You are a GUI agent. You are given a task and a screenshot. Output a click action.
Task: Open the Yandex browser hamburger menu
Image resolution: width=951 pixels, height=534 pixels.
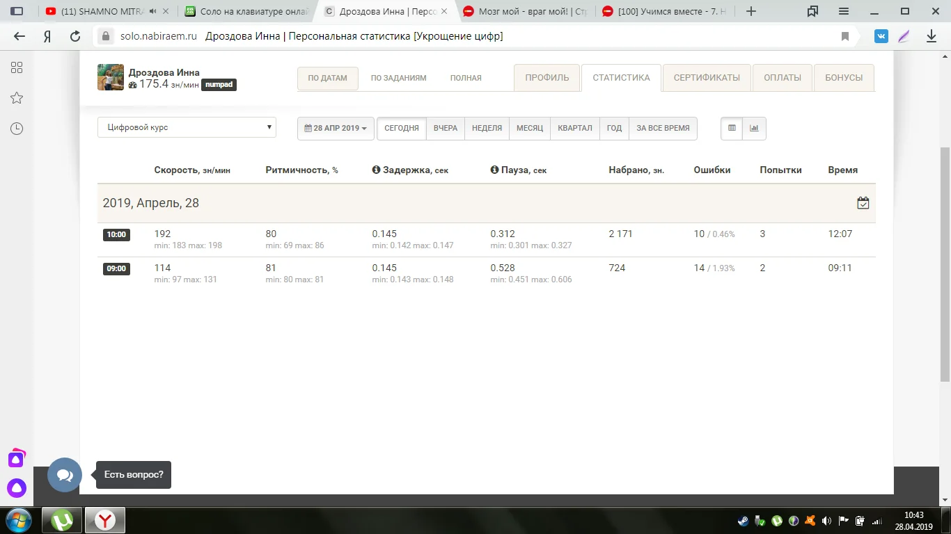point(844,11)
